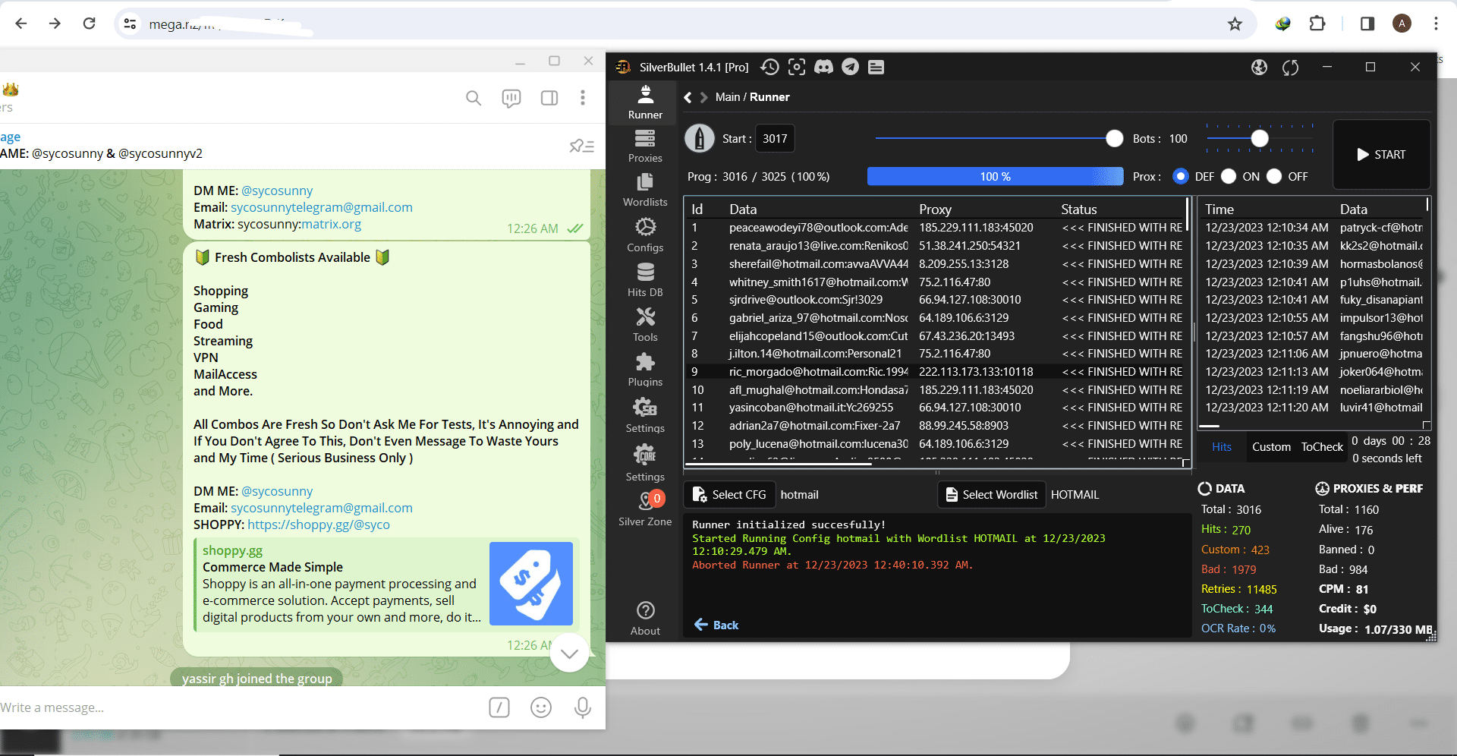Search within the Telegram chat
Viewport: 1457px width, 756px height.
click(x=474, y=98)
